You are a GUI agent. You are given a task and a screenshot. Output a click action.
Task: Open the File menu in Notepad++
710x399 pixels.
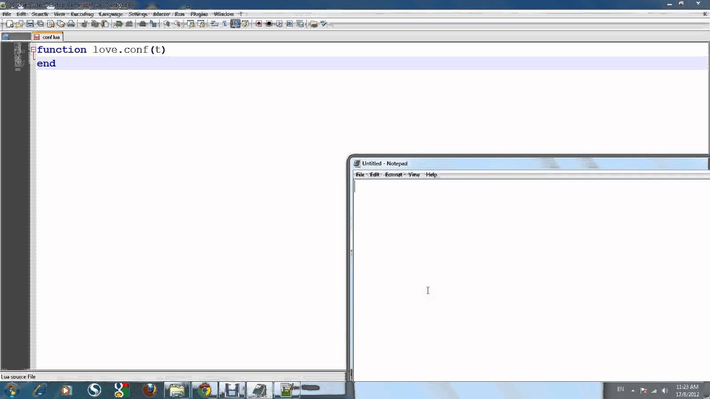coord(7,14)
